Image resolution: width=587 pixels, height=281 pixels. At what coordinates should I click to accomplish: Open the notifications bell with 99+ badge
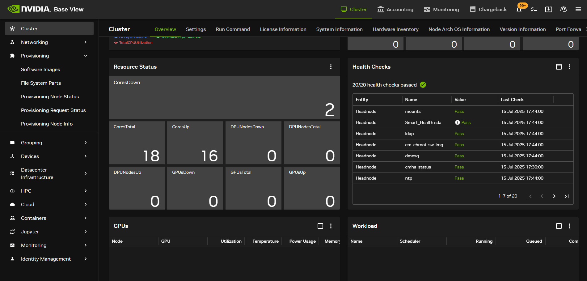coord(519,10)
